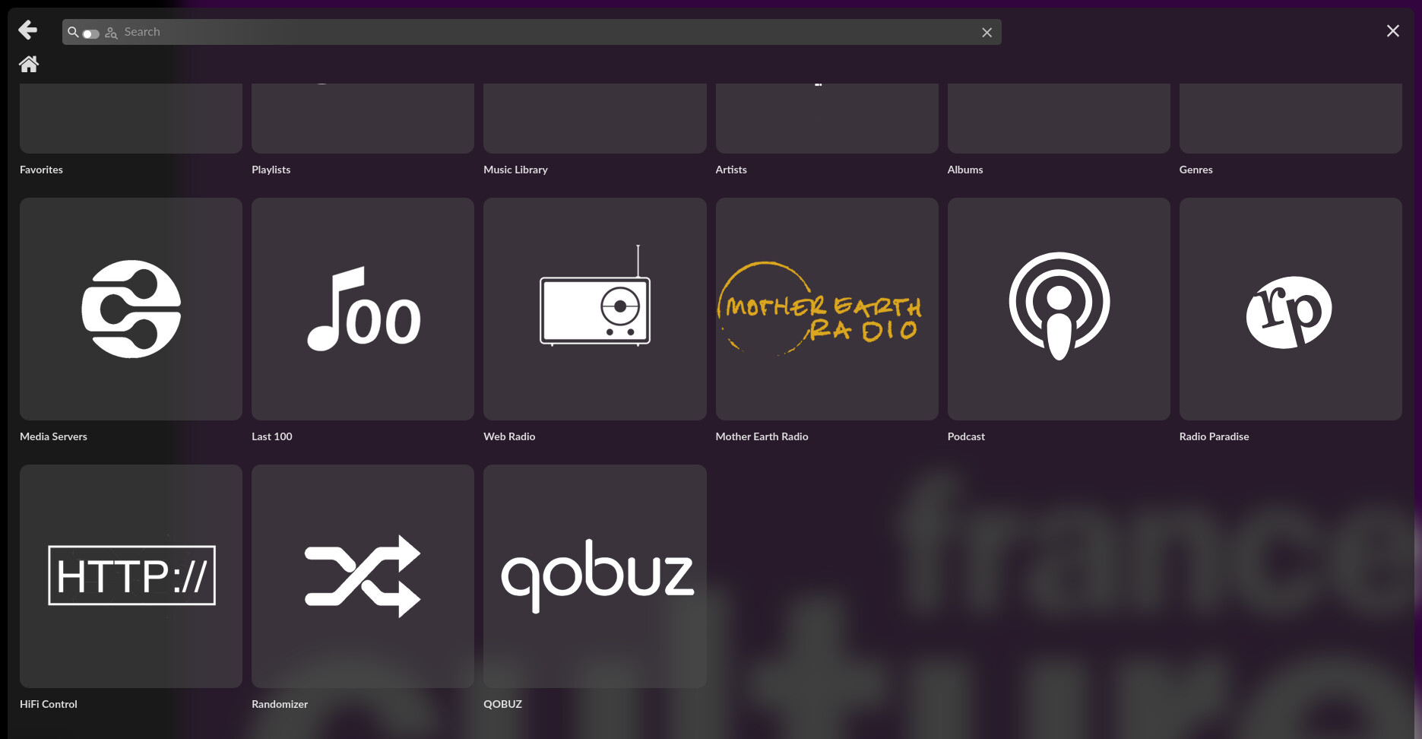Screen dimensions: 1422x739
Task: Focus the Search text field
Action: [x=532, y=32]
